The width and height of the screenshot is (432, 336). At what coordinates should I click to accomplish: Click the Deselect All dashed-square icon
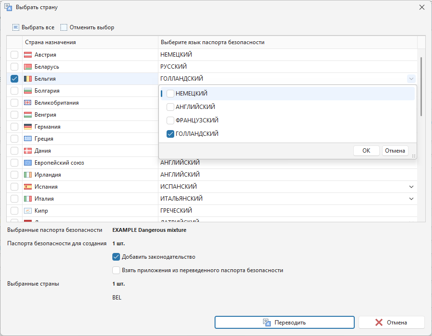tap(64, 27)
